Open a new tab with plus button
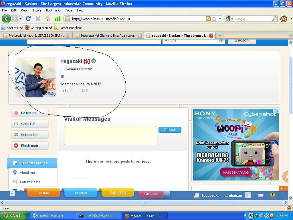Screen dimensions: 293x220 click(x=220, y=35)
